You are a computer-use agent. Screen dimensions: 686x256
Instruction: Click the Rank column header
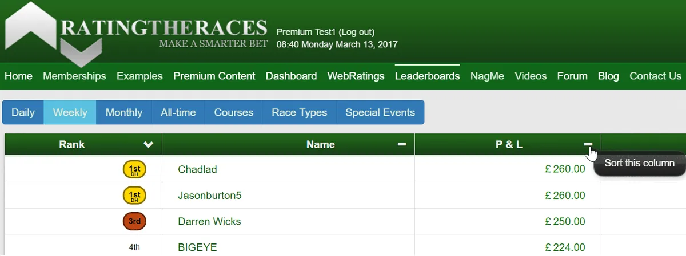(x=83, y=145)
